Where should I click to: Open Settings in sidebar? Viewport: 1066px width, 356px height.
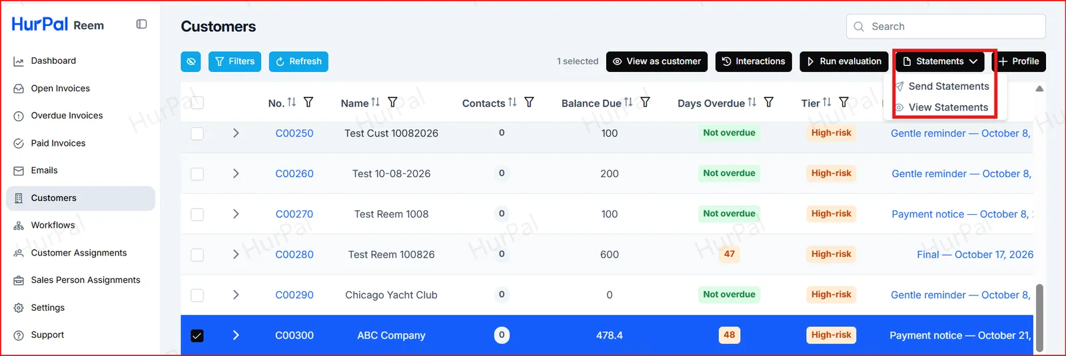pyautogui.click(x=47, y=308)
